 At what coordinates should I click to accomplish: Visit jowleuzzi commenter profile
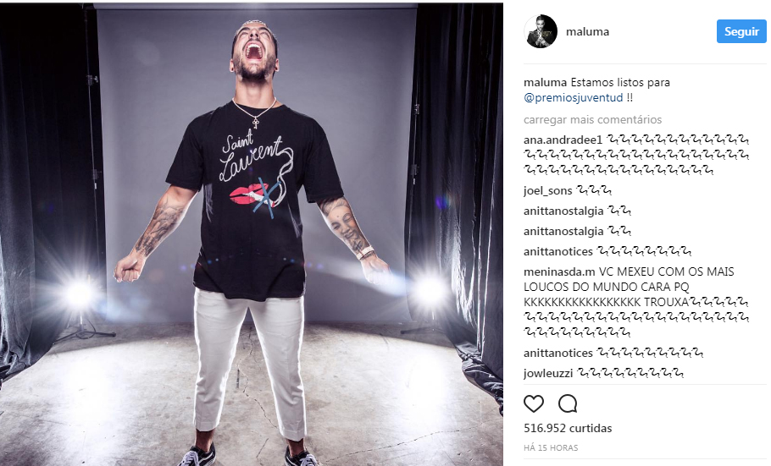tap(548, 373)
